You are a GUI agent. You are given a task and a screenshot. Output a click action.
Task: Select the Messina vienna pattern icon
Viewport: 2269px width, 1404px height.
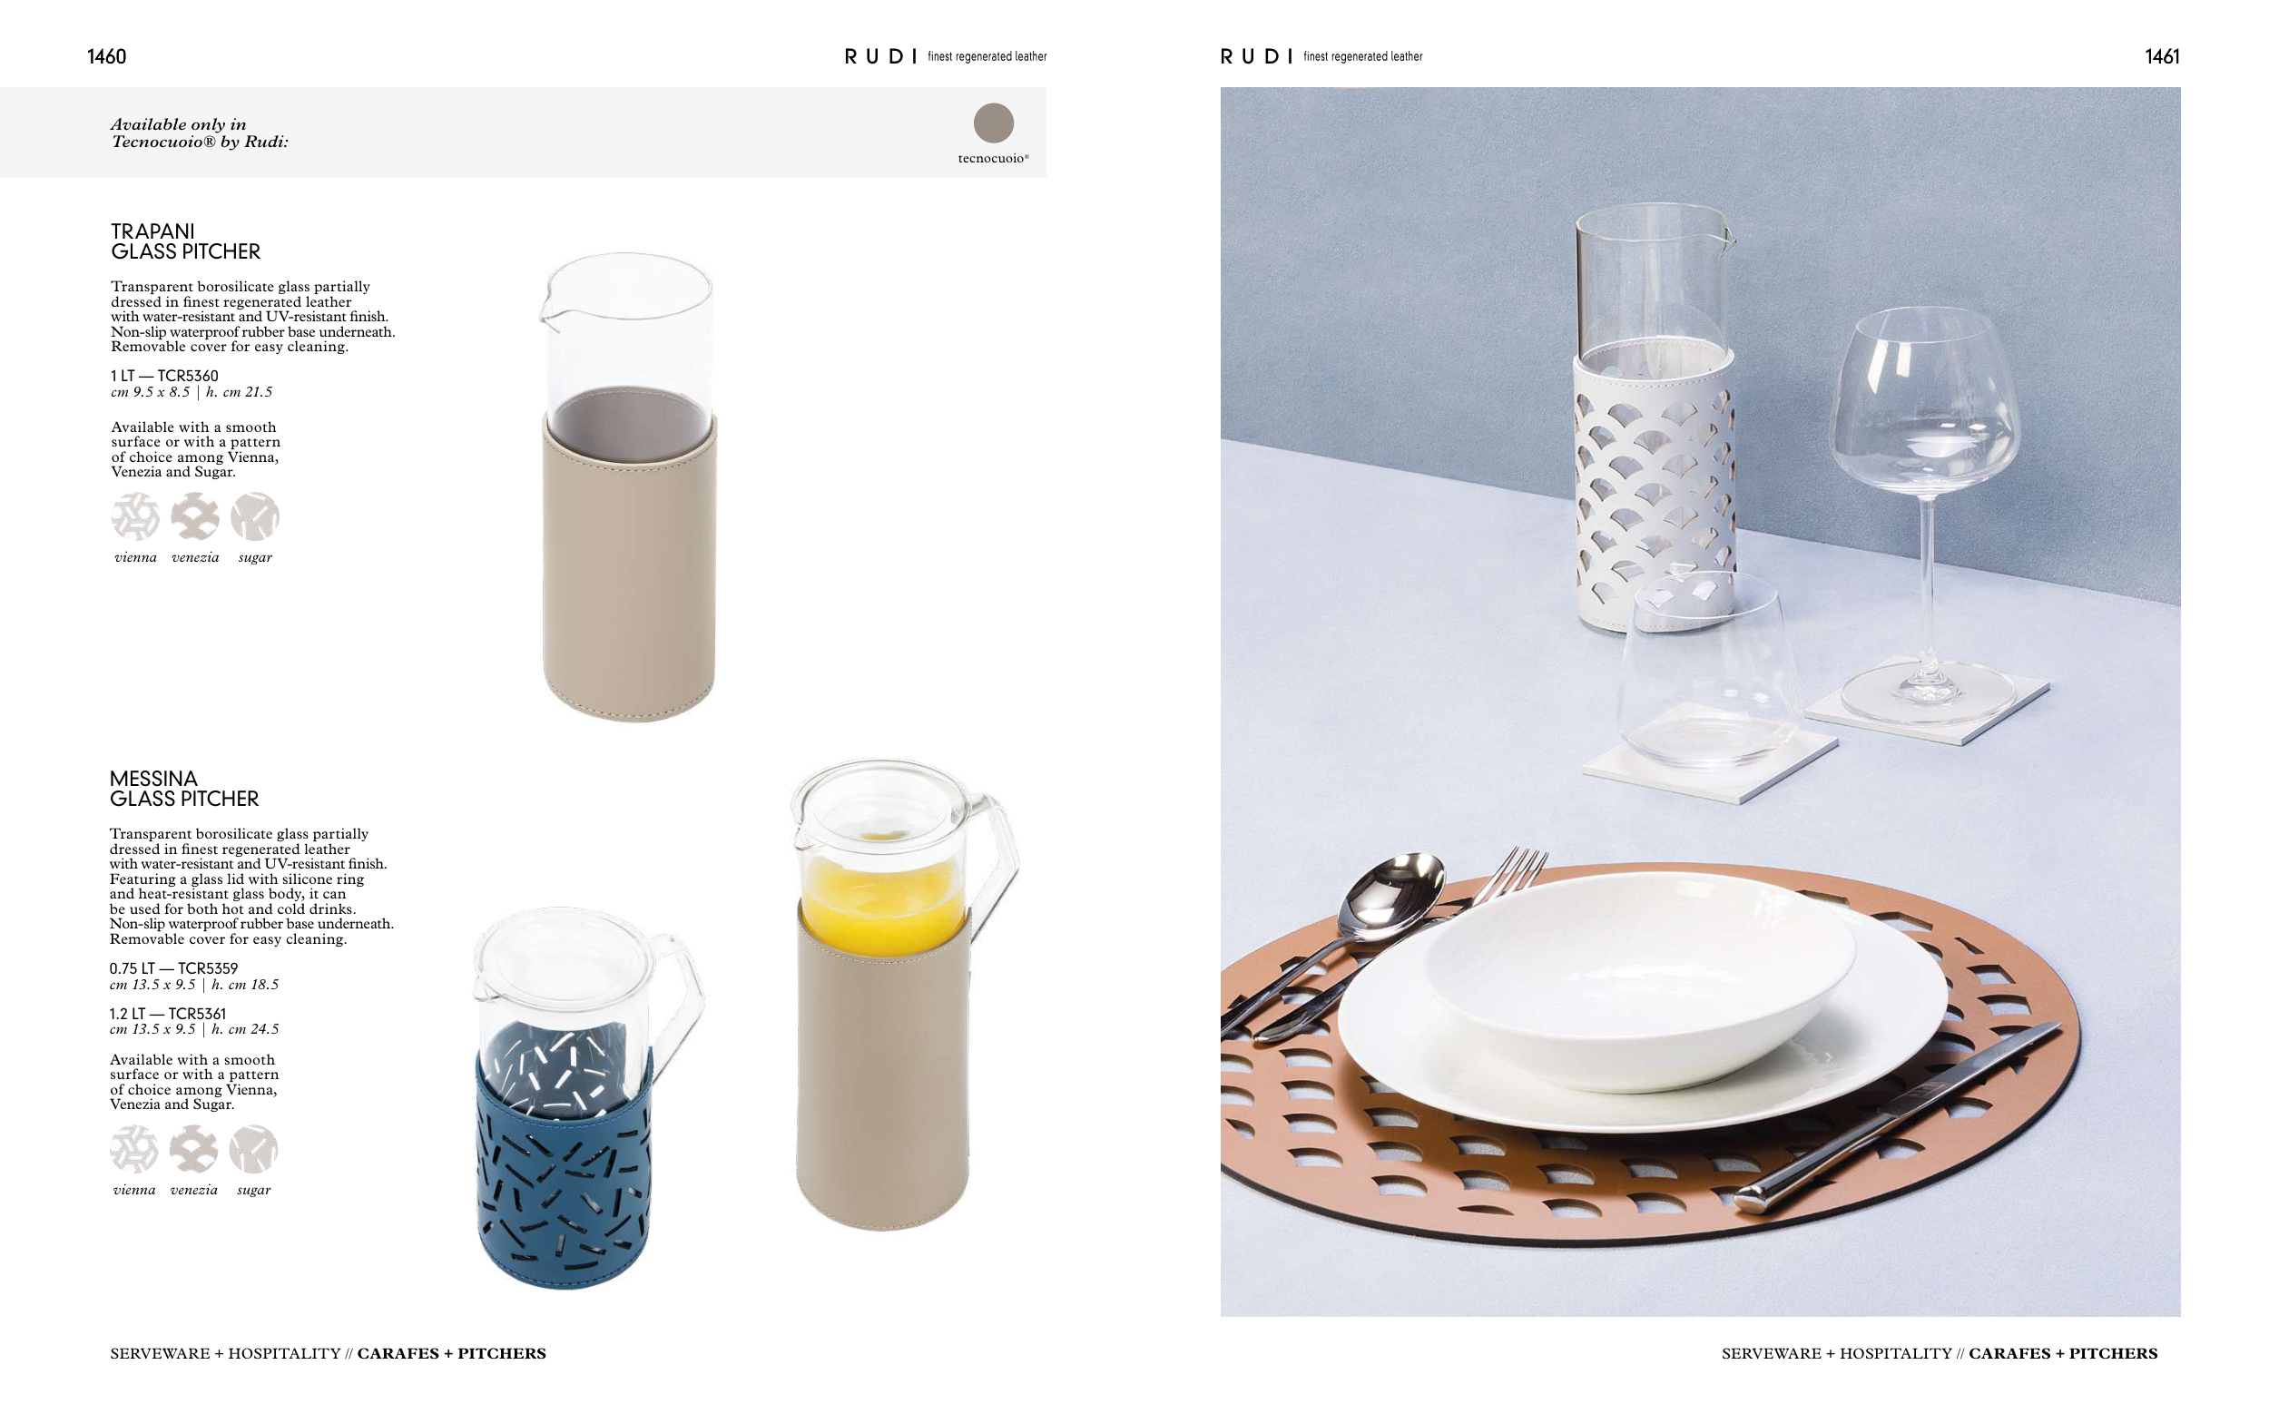[133, 1149]
